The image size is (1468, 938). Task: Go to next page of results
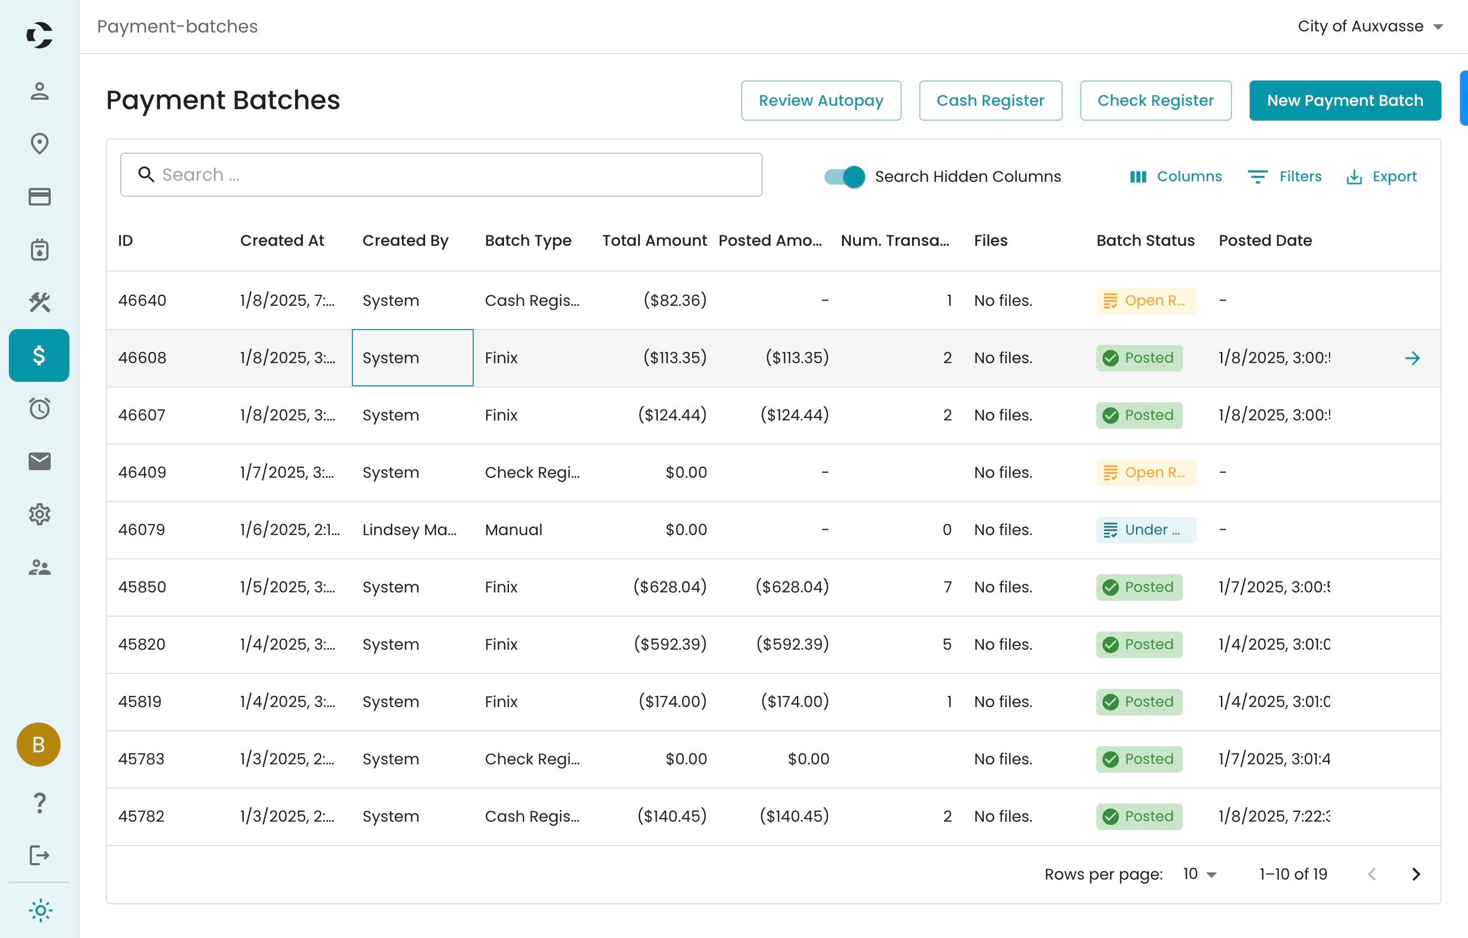click(x=1416, y=874)
